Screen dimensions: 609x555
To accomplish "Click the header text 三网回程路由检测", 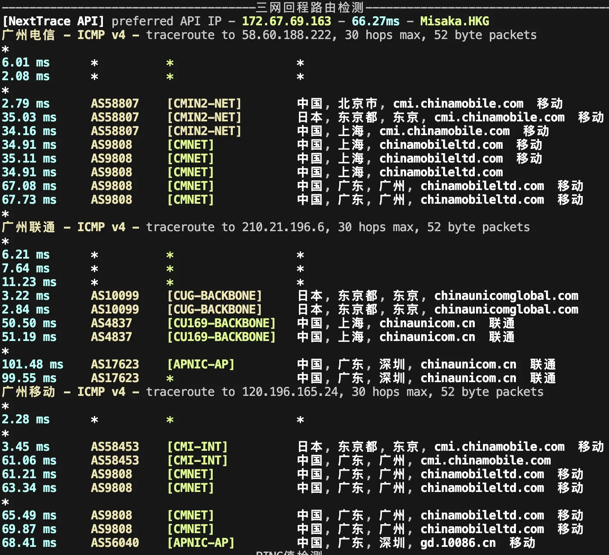I will point(310,7).
